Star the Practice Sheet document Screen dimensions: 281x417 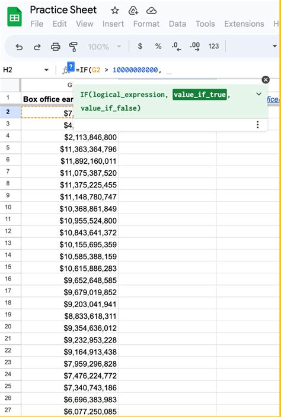115,11
